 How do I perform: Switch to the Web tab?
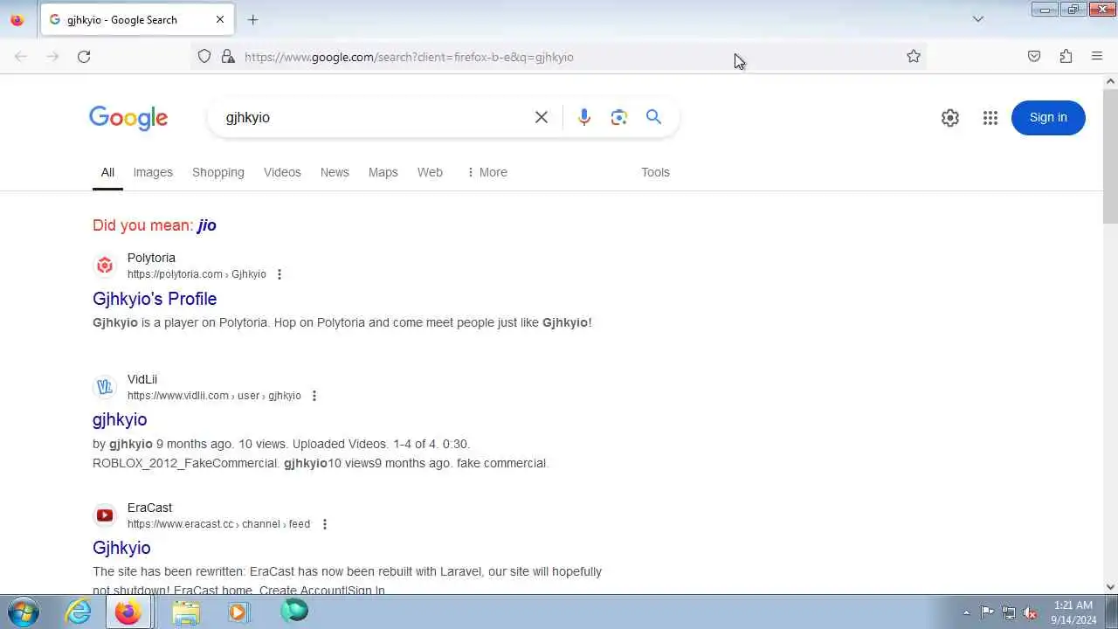coord(430,172)
